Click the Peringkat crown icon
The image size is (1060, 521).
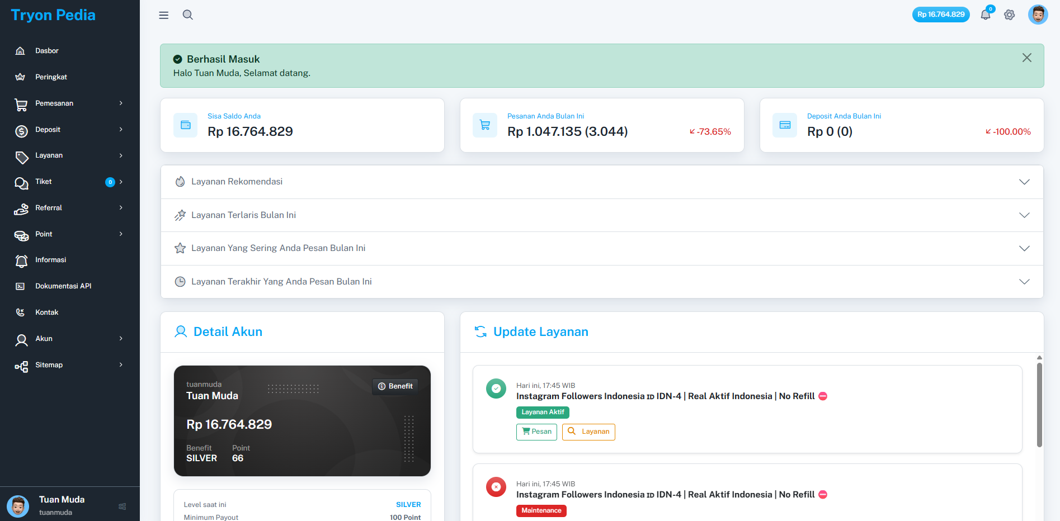[21, 77]
